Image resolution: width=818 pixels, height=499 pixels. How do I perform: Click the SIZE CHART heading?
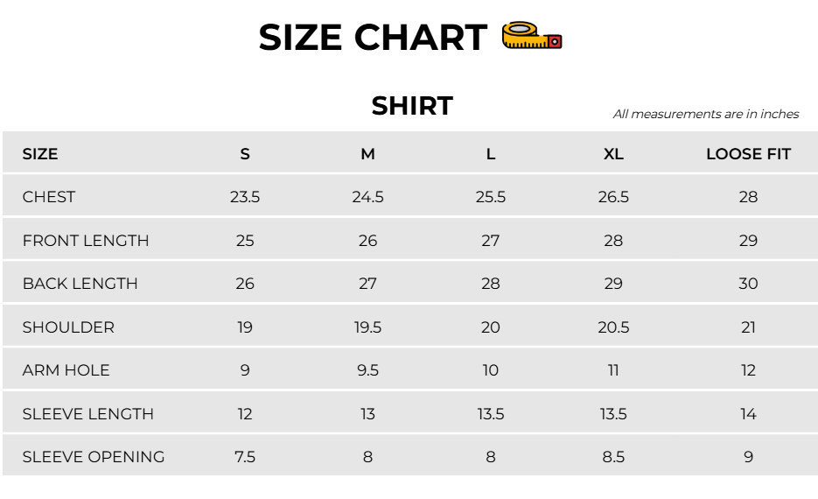373,38
